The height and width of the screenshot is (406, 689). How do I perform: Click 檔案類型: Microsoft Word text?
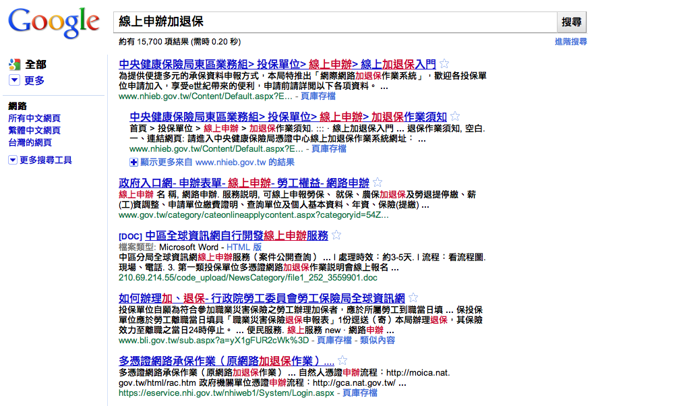tap(169, 247)
